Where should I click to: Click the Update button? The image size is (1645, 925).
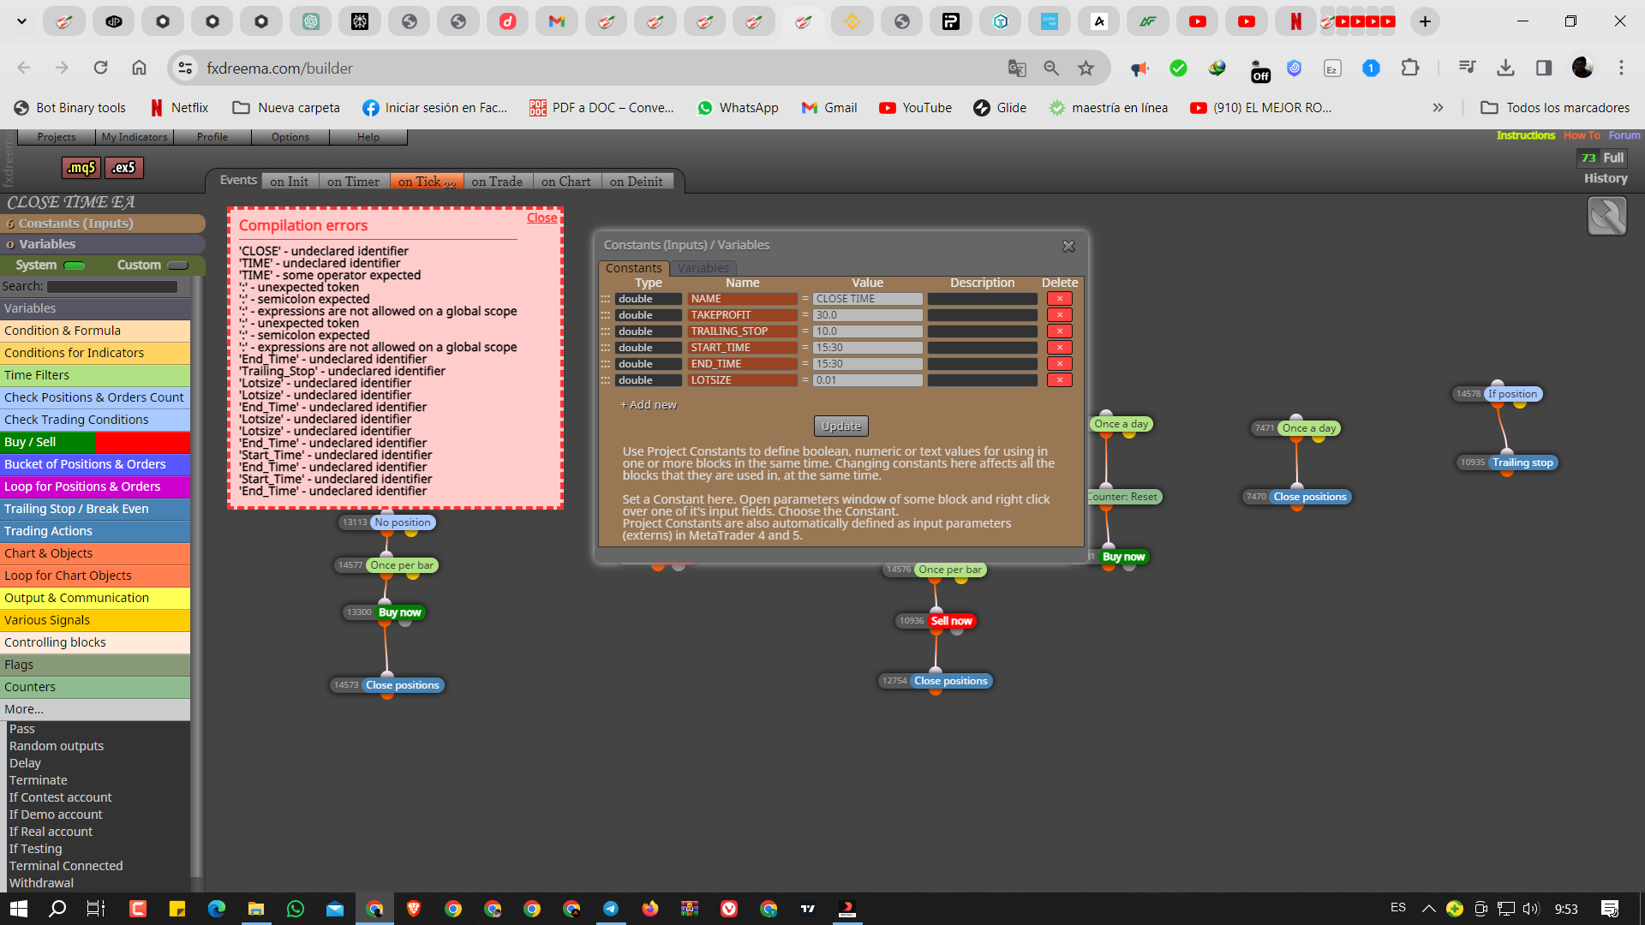pyautogui.click(x=841, y=427)
